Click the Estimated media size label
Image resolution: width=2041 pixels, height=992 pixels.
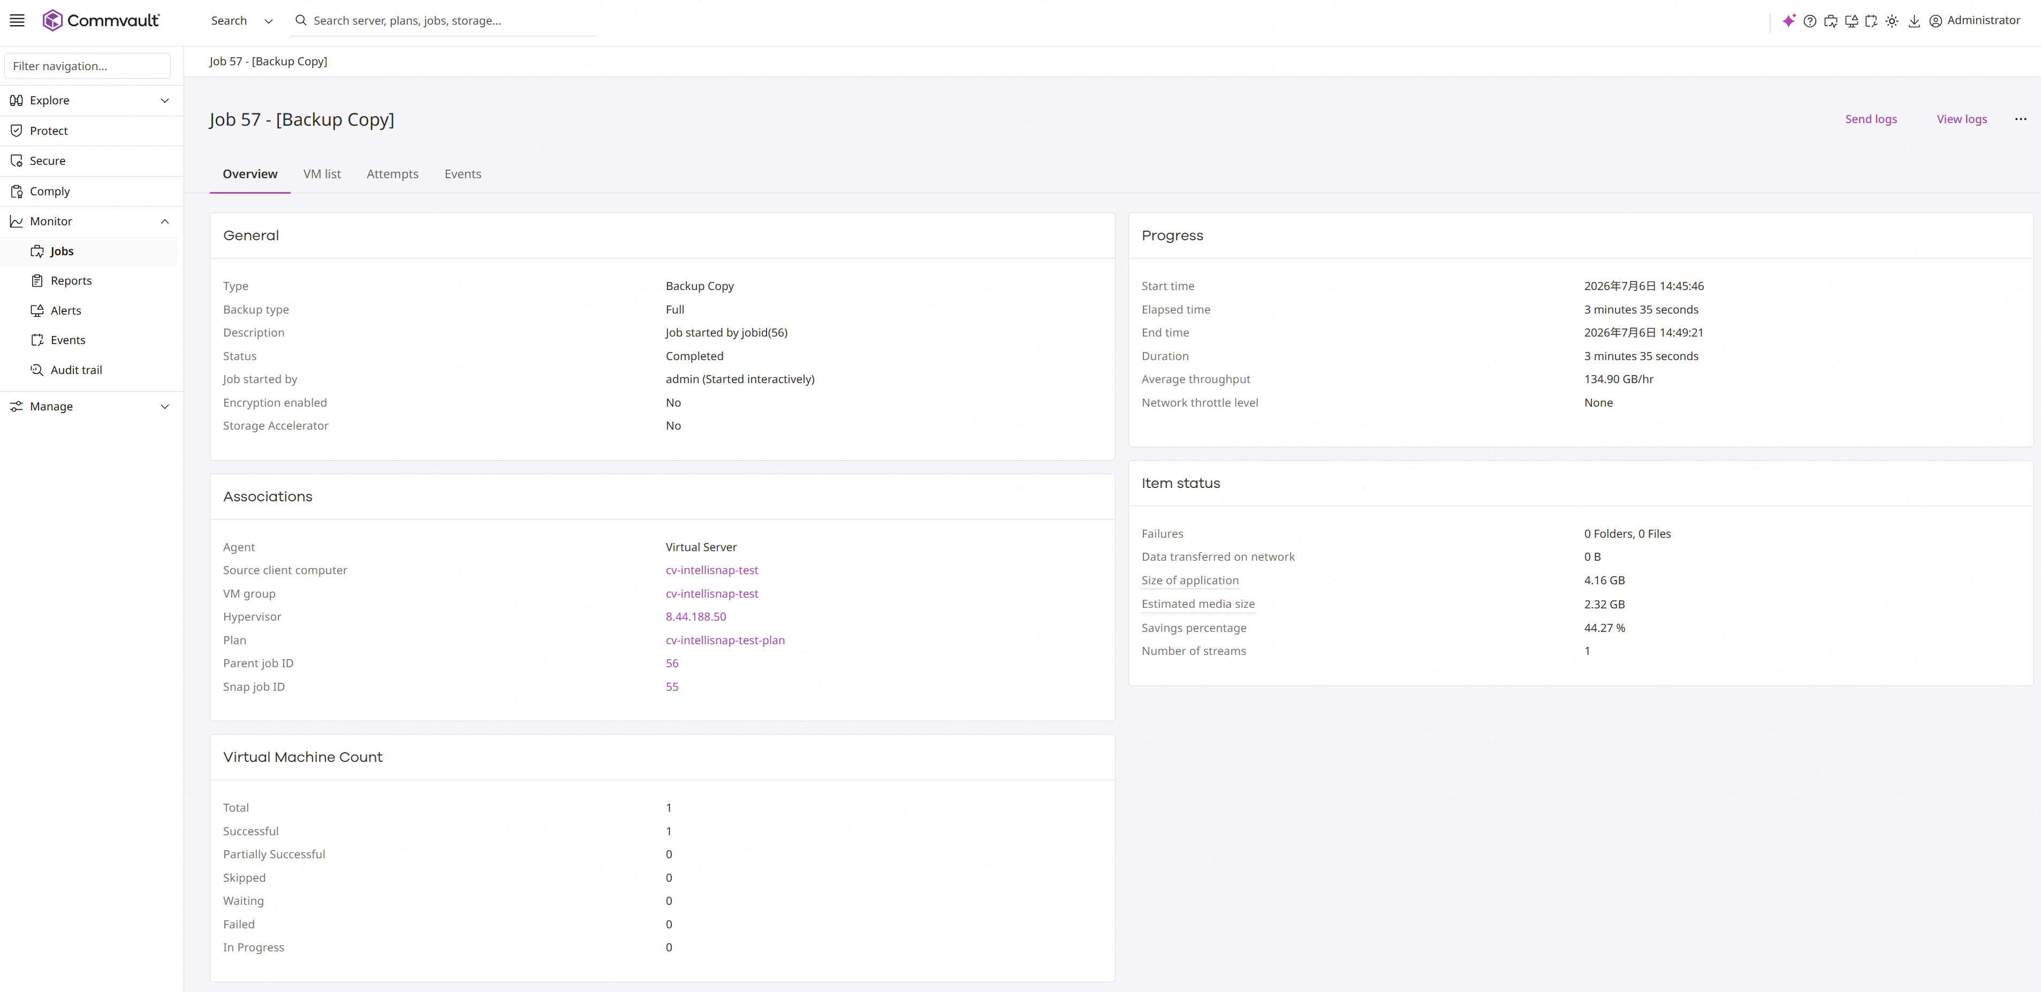click(1198, 604)
